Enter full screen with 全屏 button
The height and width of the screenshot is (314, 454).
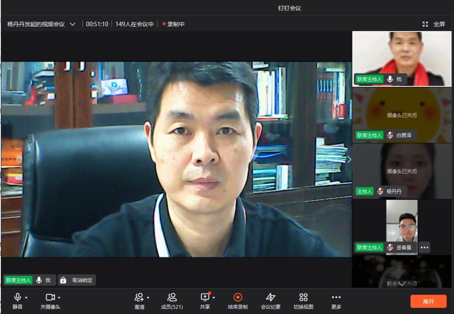[x=434, y=24]
